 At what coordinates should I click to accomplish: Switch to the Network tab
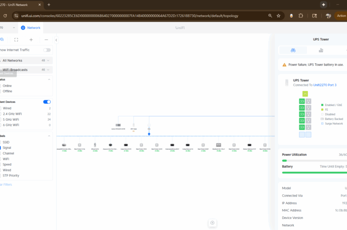click(30, 28)
